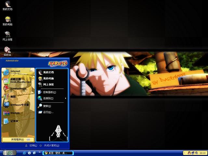Expand 所有程序(P) all programs list

pyautogui.click(x=18, y=139)
